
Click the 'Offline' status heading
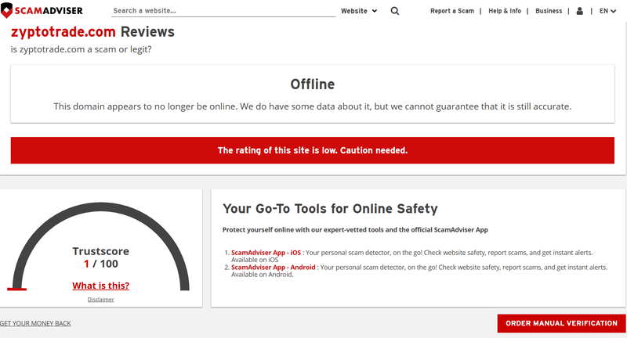pos(312,84)
